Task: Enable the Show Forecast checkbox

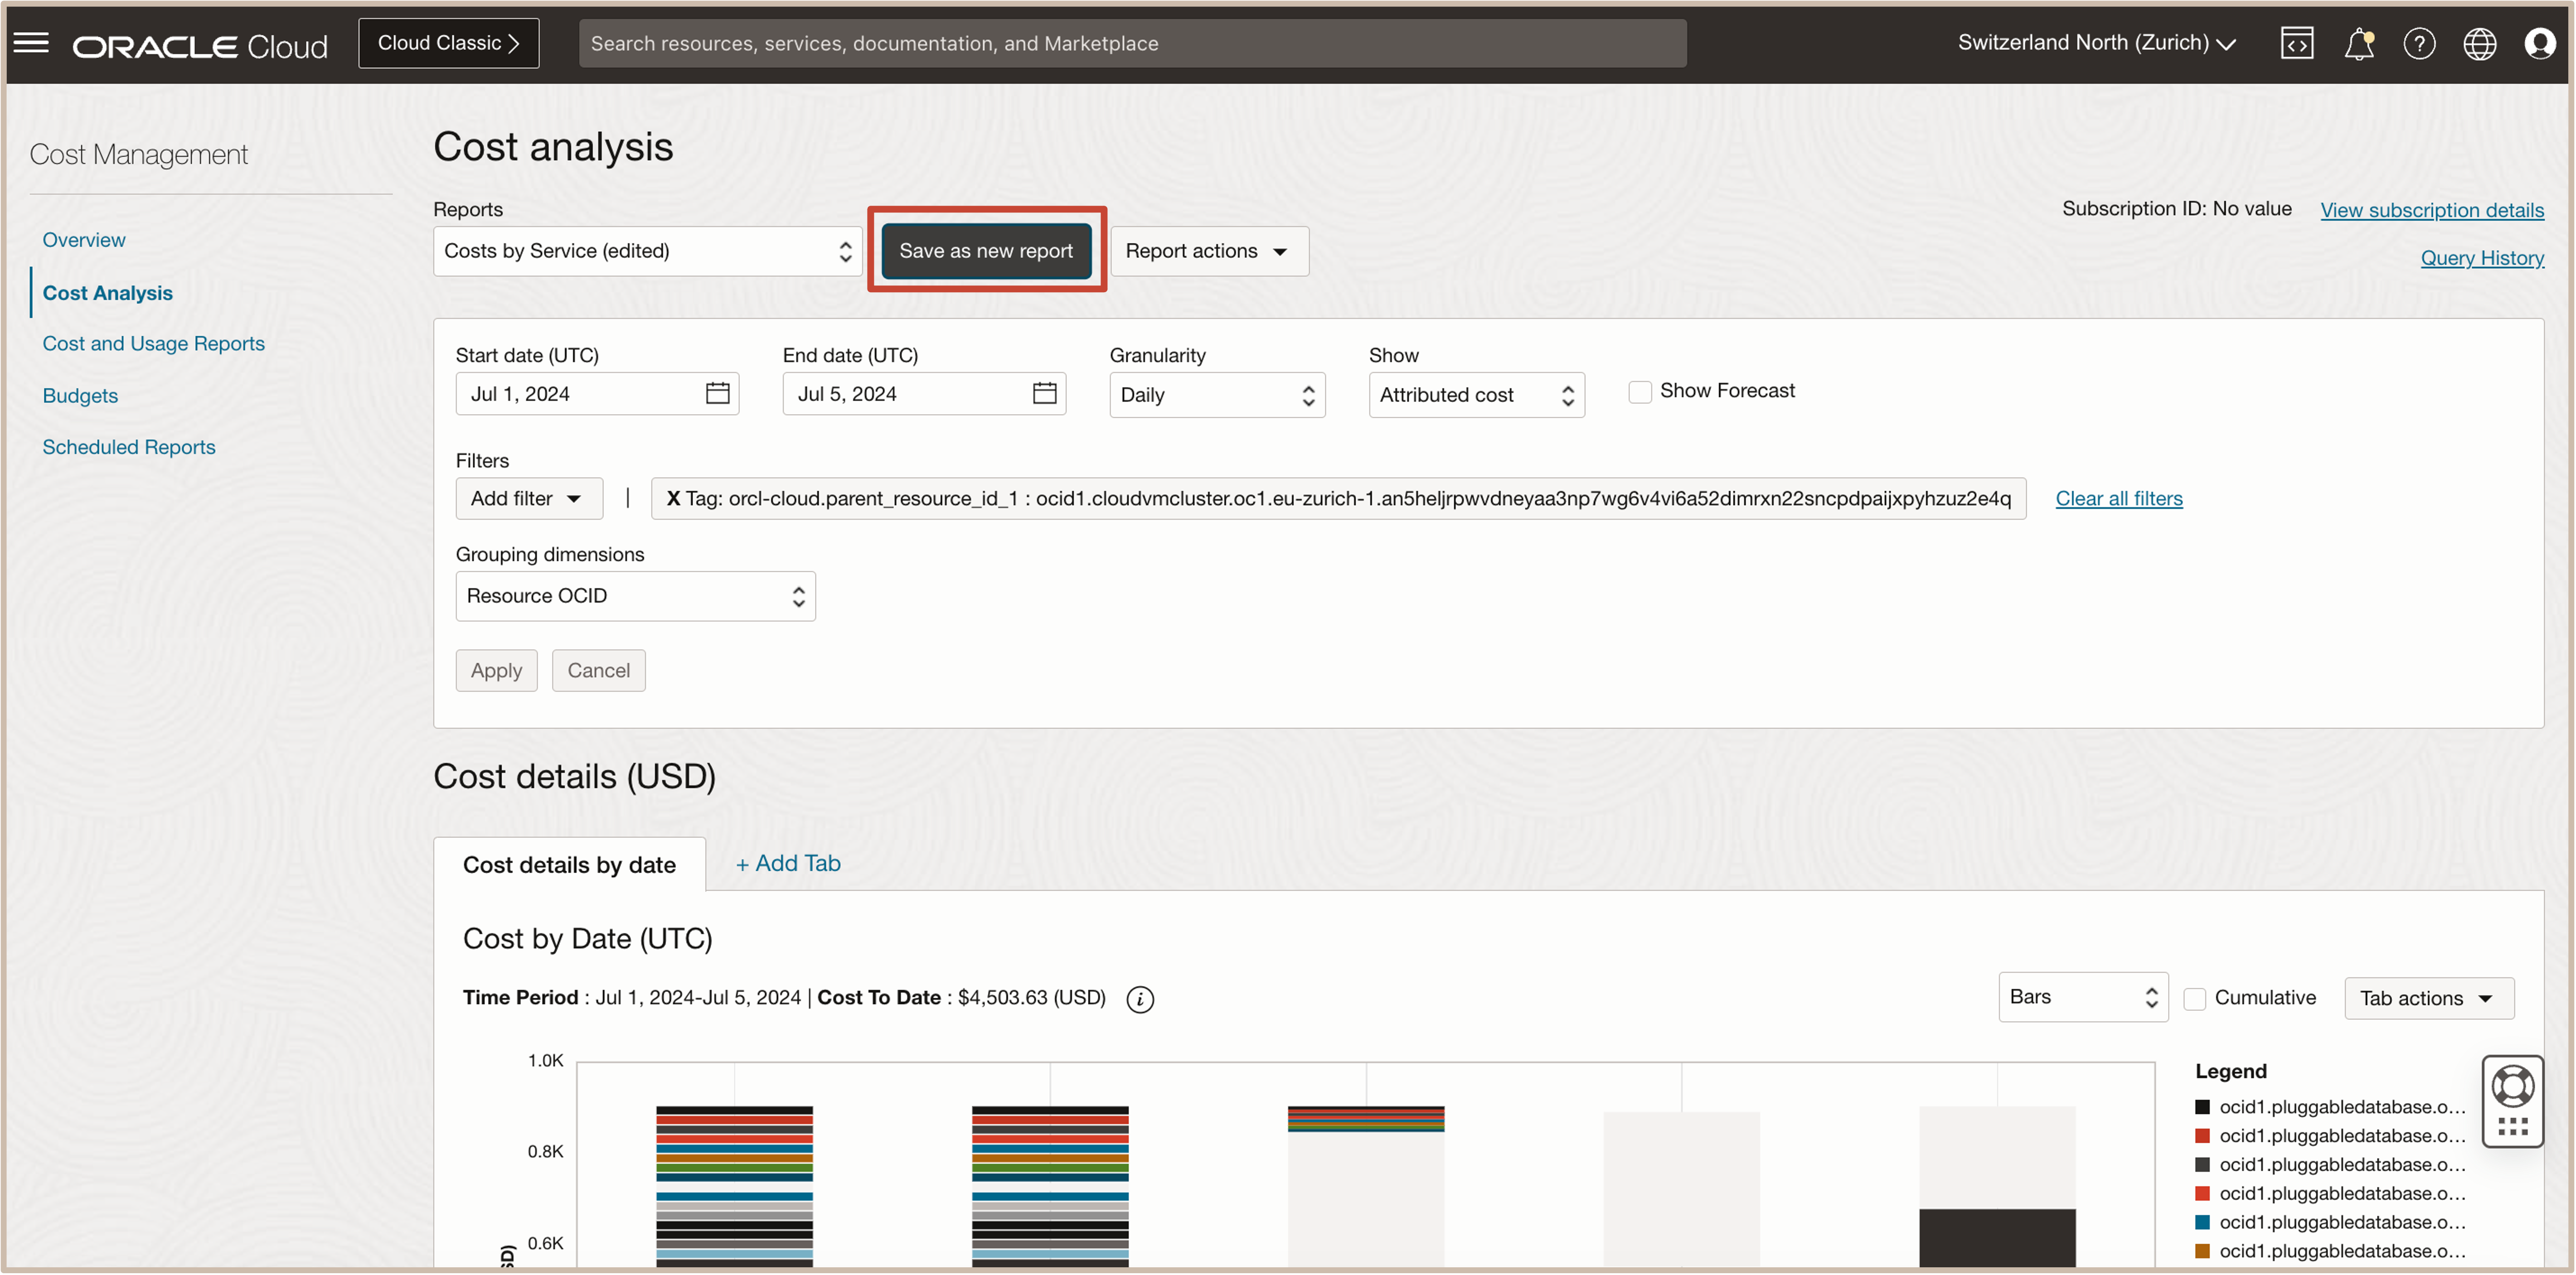Action: click(x=1639, y=391)
